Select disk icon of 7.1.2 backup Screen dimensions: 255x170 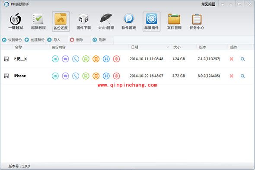click(x=6, y=59)
